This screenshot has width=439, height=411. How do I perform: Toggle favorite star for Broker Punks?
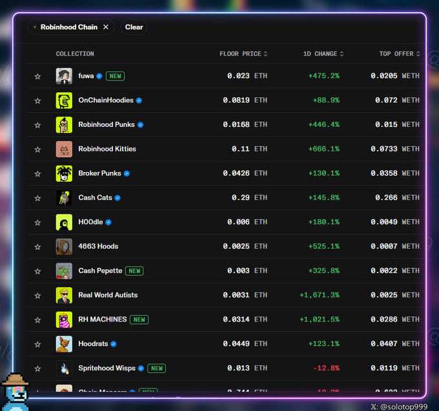(x=37, y=174)
